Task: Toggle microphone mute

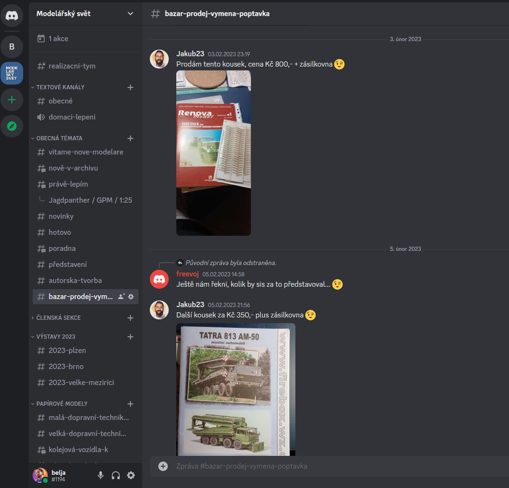Action: 101,475
